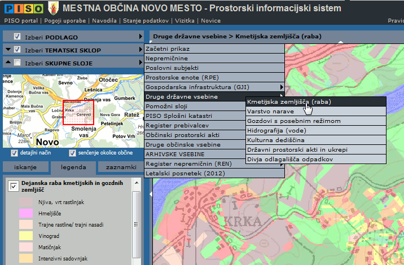Switch to the 'iskanje' tab
Image resolution: width=404 pixels, height=265 pixels.
(26, 167)
